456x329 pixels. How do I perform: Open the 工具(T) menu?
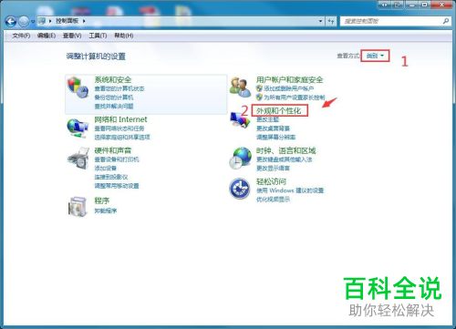pyautogui.click(x=98, y=36)
